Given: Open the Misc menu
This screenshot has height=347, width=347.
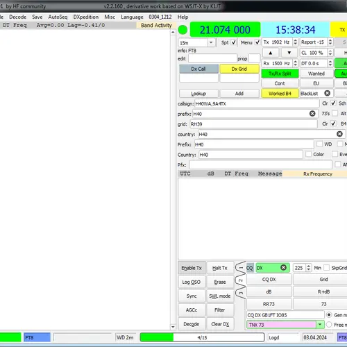Looking at the screenshot, I should (x=110, y=17).
